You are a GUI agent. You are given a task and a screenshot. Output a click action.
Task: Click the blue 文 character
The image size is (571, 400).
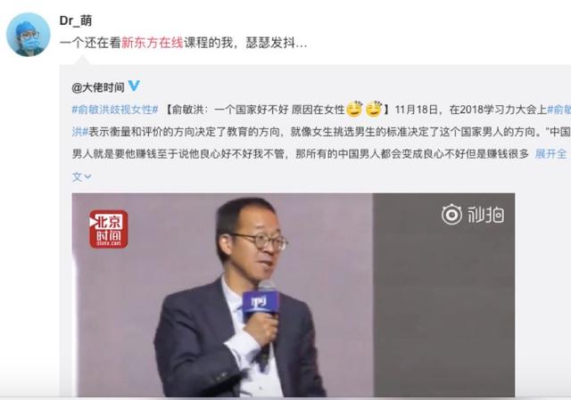78,176
